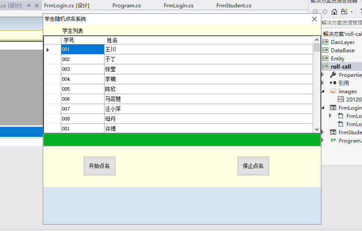Click Solution Explorer Home icon
This screenshot has width=362, height=231.
(334, 11)
